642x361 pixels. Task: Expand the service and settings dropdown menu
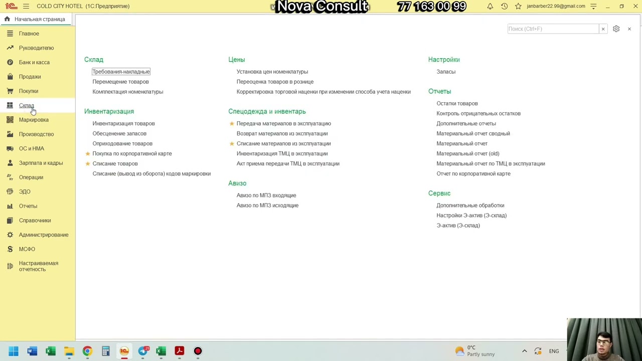(x=593, y=6)
